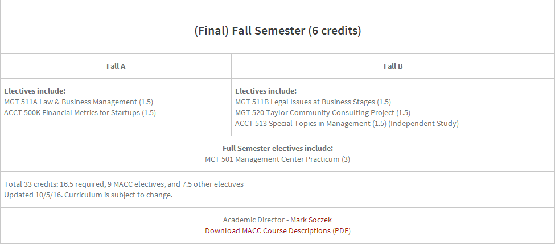Click the Academic Director label text
The width and height of the screenshot is (555, 244).
point(253,220)
